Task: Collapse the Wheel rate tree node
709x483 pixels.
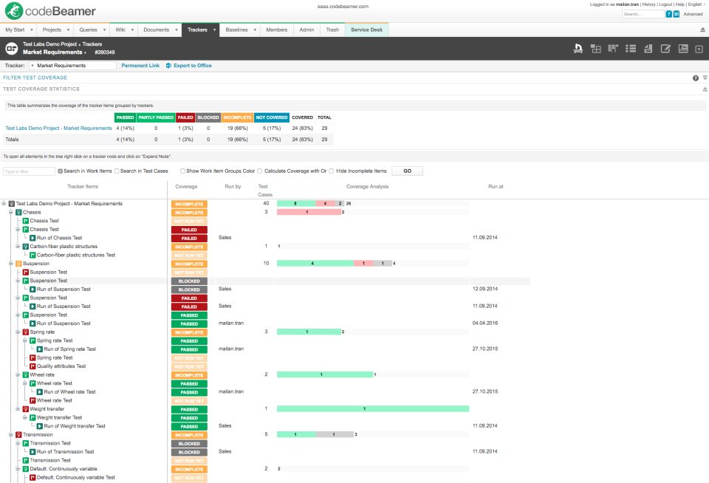Action: click(18, 375)
